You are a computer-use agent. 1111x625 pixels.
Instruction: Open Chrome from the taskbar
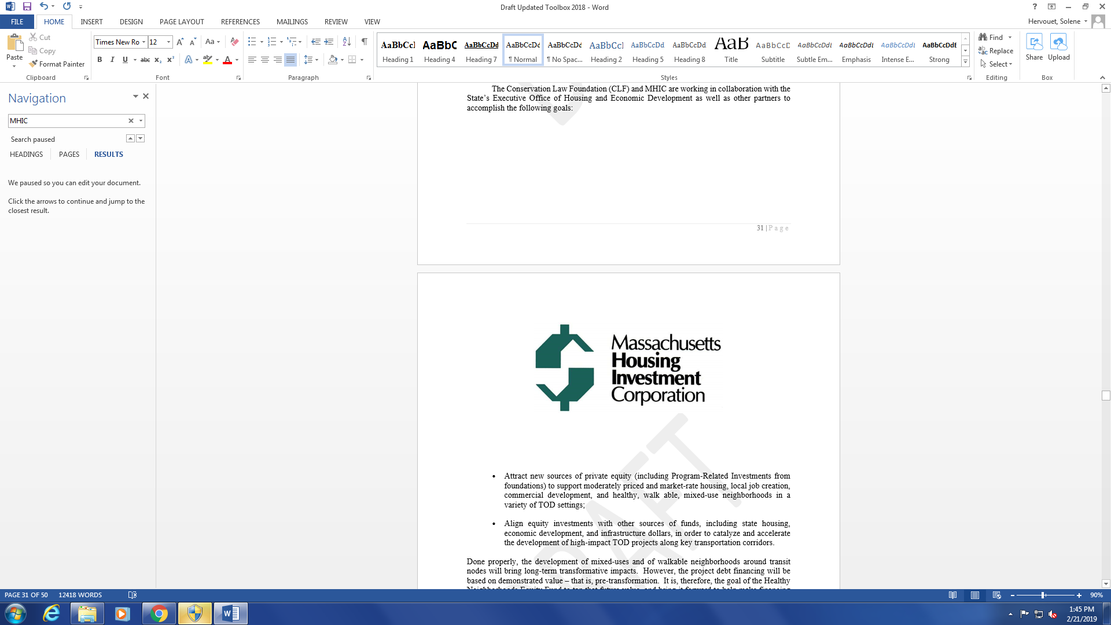coord(159,613)
